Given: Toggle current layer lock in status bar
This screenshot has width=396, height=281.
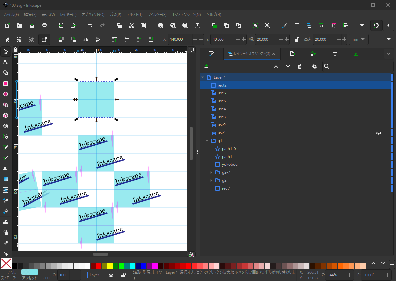Looking at the screenshot, I should point(123,275).
